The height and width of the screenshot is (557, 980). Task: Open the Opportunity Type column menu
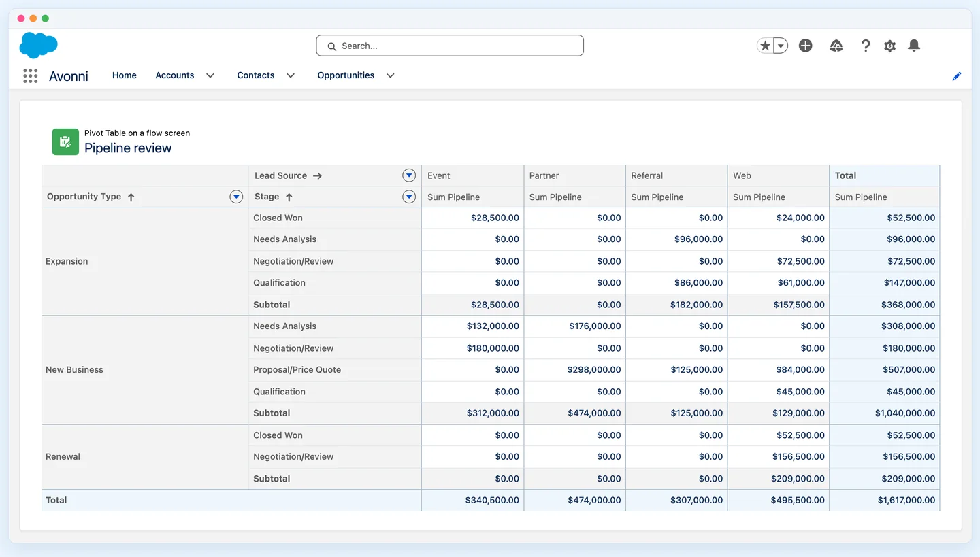[236, 197]
